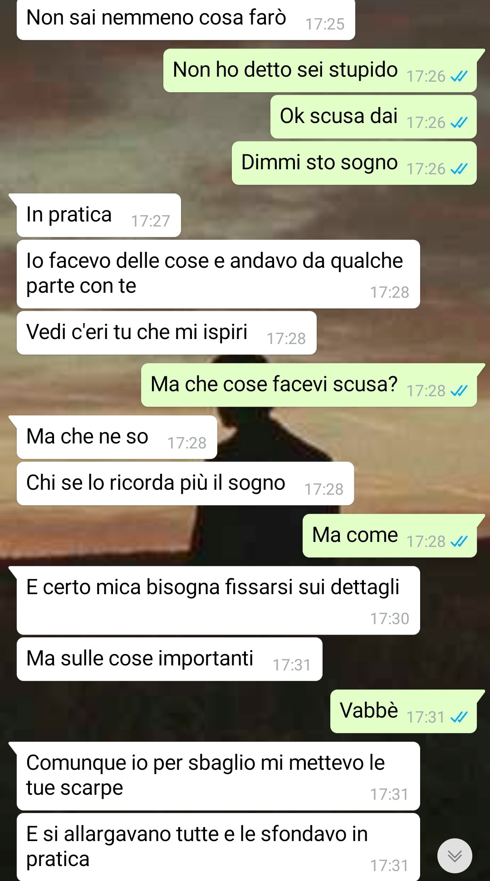Tap "E si allargavano tutte" message bubble
This screenshot has width=490, height=881.
coord(218,847)
